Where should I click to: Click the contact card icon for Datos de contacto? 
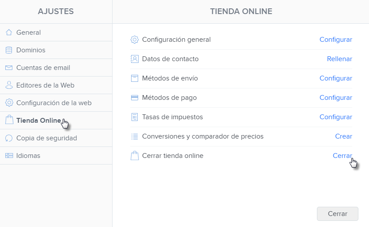[135, 59]
